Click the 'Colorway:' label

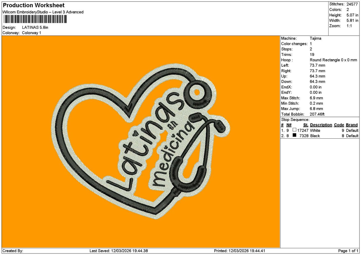point(11,33)
